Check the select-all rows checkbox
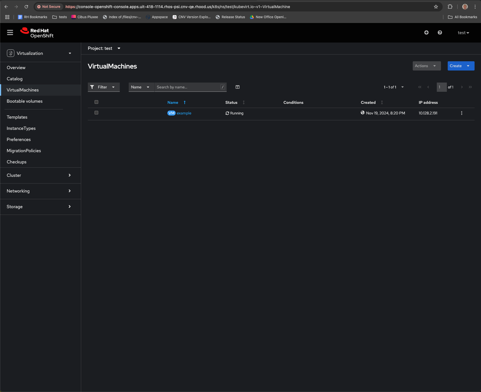Viewport: 481px width, 392px height. pyautogui.click(x=96, y=102)
